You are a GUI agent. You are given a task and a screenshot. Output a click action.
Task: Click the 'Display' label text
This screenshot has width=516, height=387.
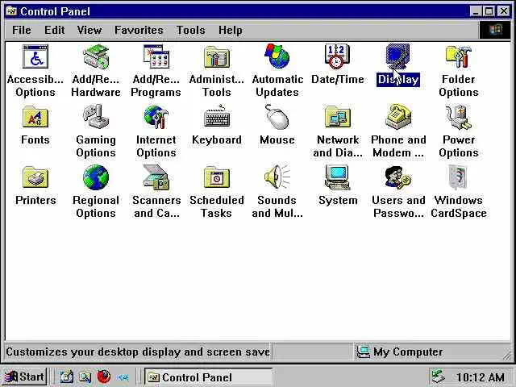(x=398, y=79)
